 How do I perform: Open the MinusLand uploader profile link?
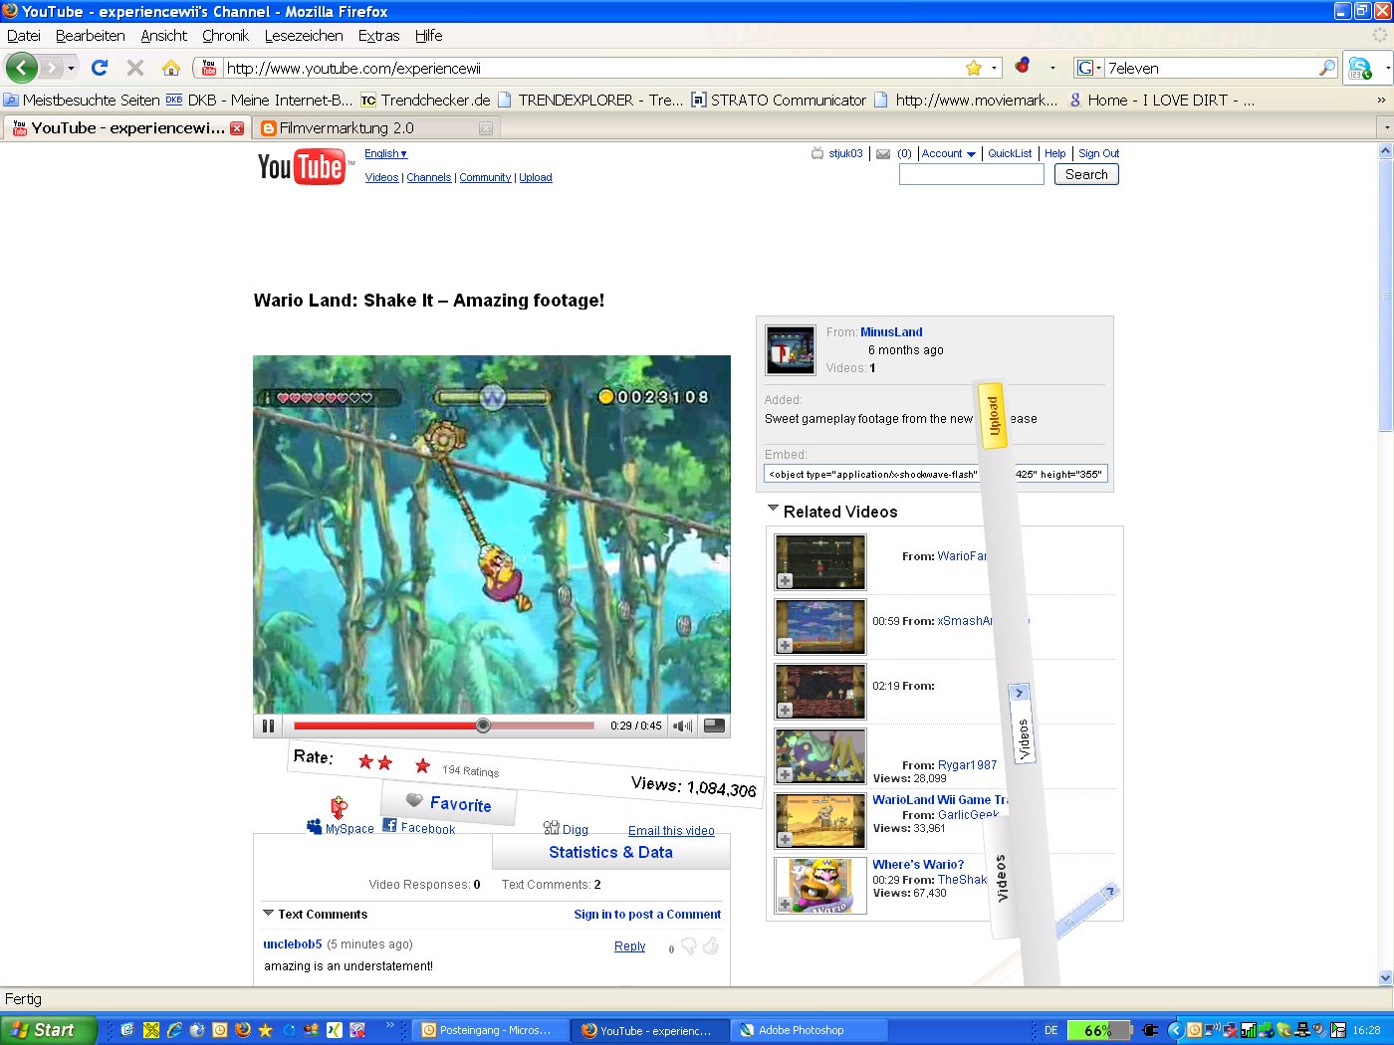point(891,332)
